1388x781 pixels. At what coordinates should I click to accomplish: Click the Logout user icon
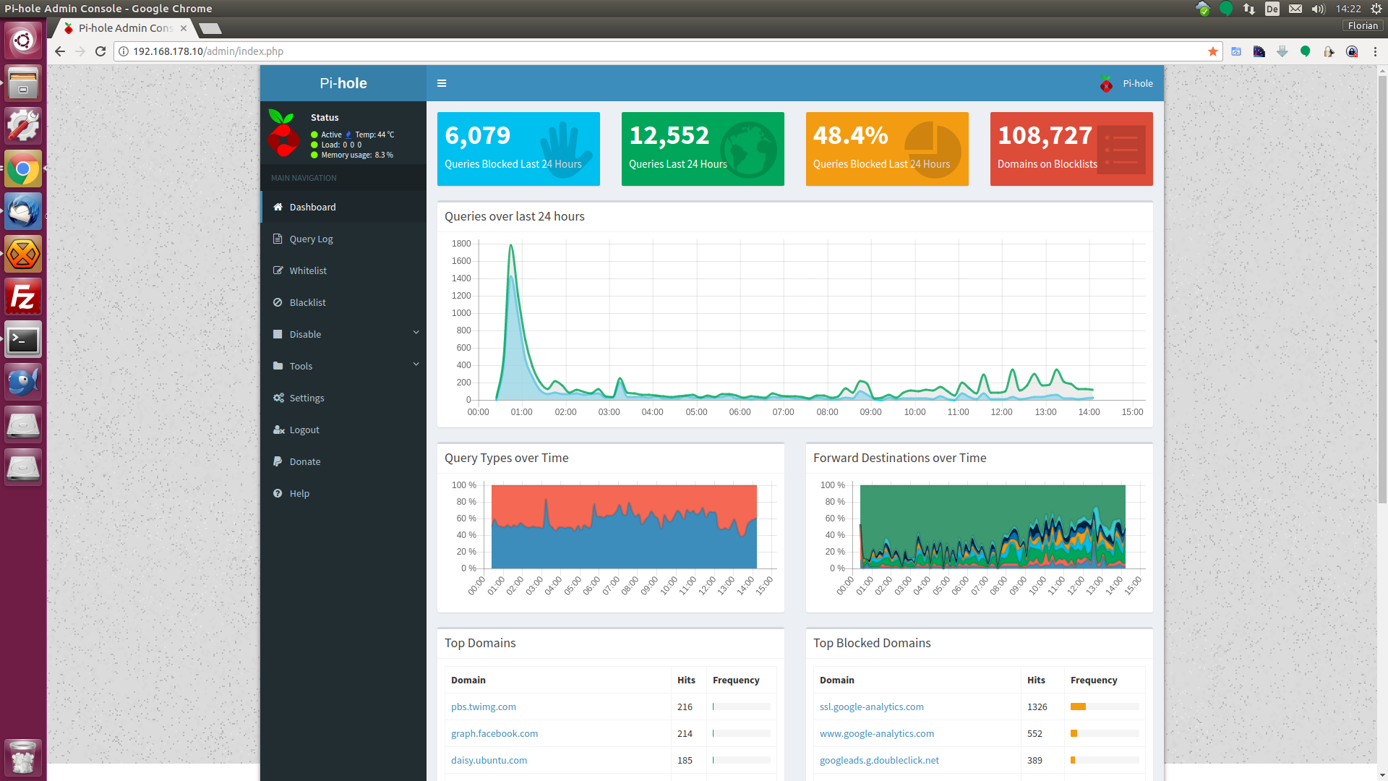(x=278, y=430)
